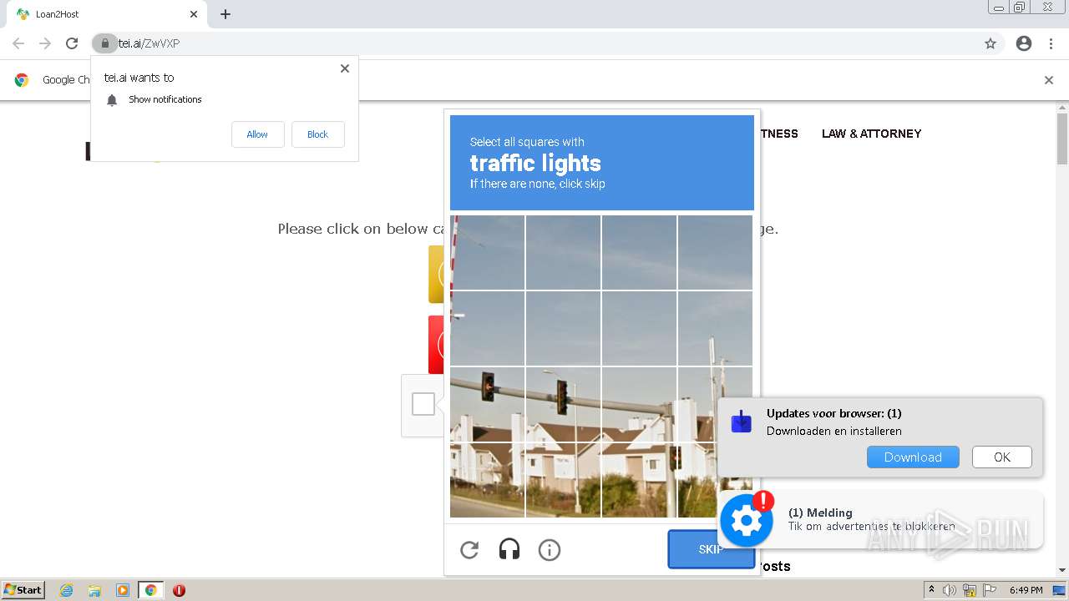
Task: Click the bell notification icon
Action: point(112,100)
